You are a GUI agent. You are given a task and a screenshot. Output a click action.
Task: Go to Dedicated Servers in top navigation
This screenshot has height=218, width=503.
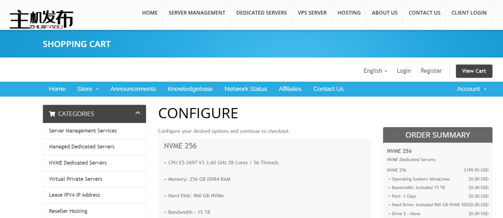coord(261,13)
